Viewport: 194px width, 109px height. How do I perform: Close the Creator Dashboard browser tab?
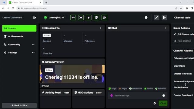[41, 2]
